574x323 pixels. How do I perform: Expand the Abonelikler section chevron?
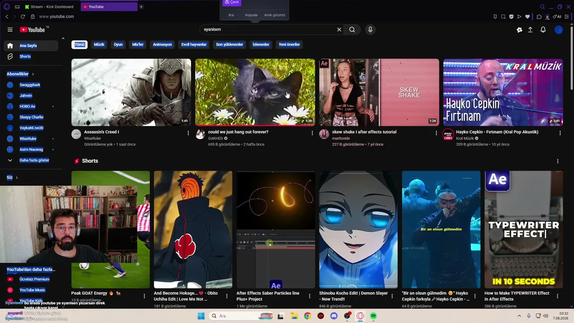click(33, 74)
